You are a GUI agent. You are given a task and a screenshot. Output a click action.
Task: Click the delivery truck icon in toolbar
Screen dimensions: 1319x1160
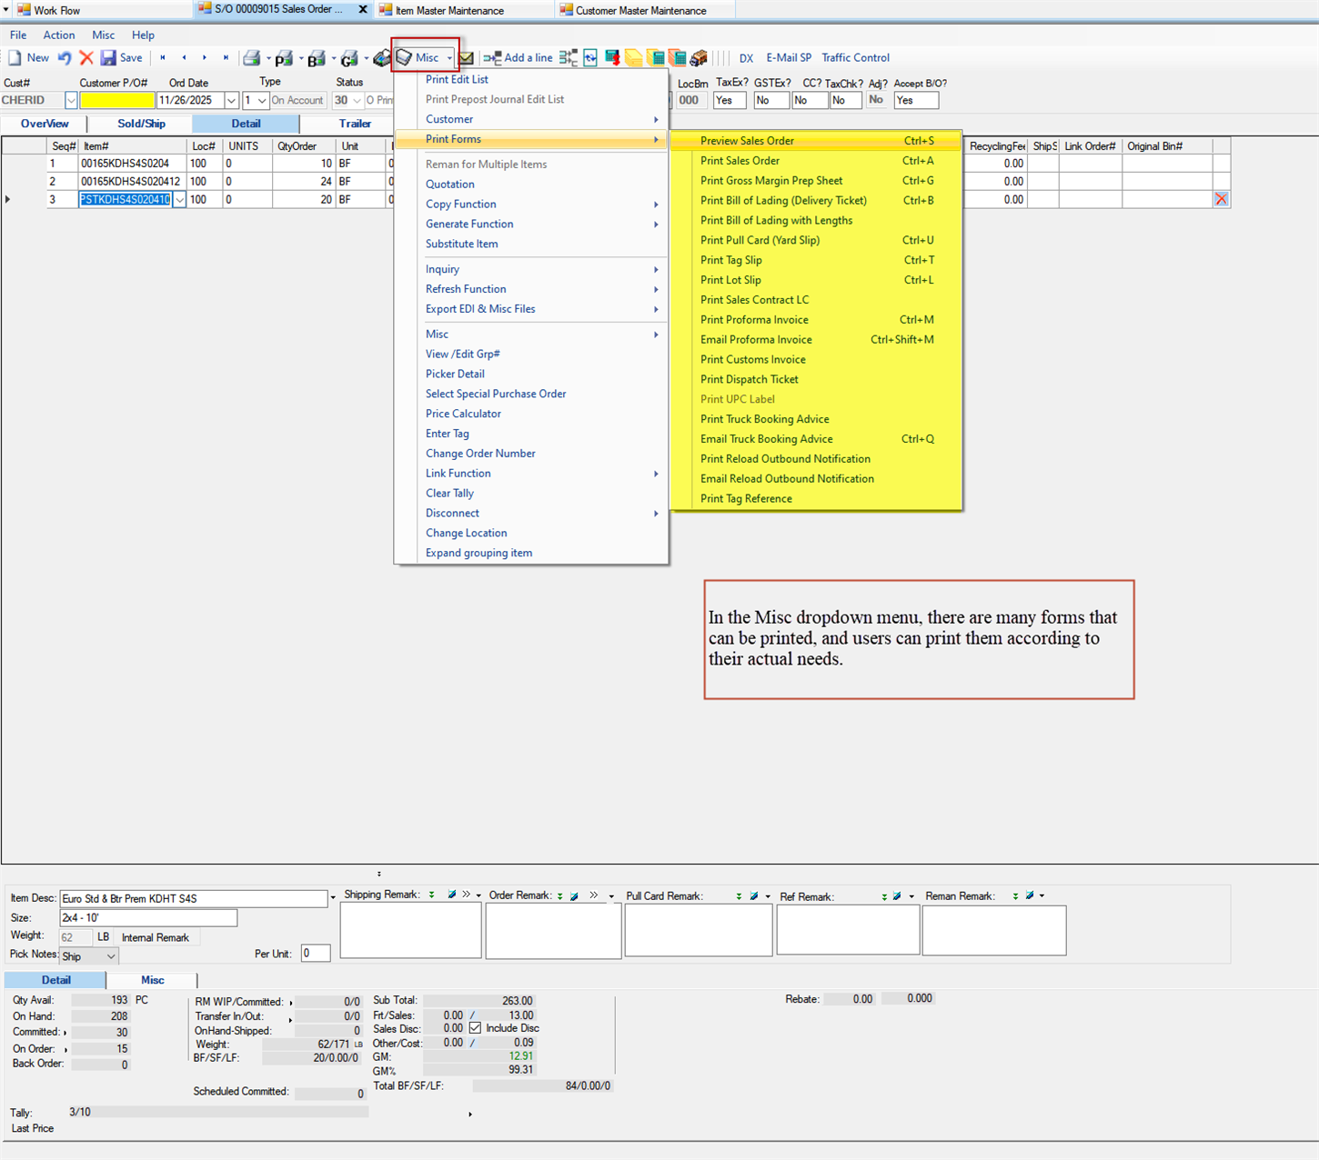[x=699, y=58]
